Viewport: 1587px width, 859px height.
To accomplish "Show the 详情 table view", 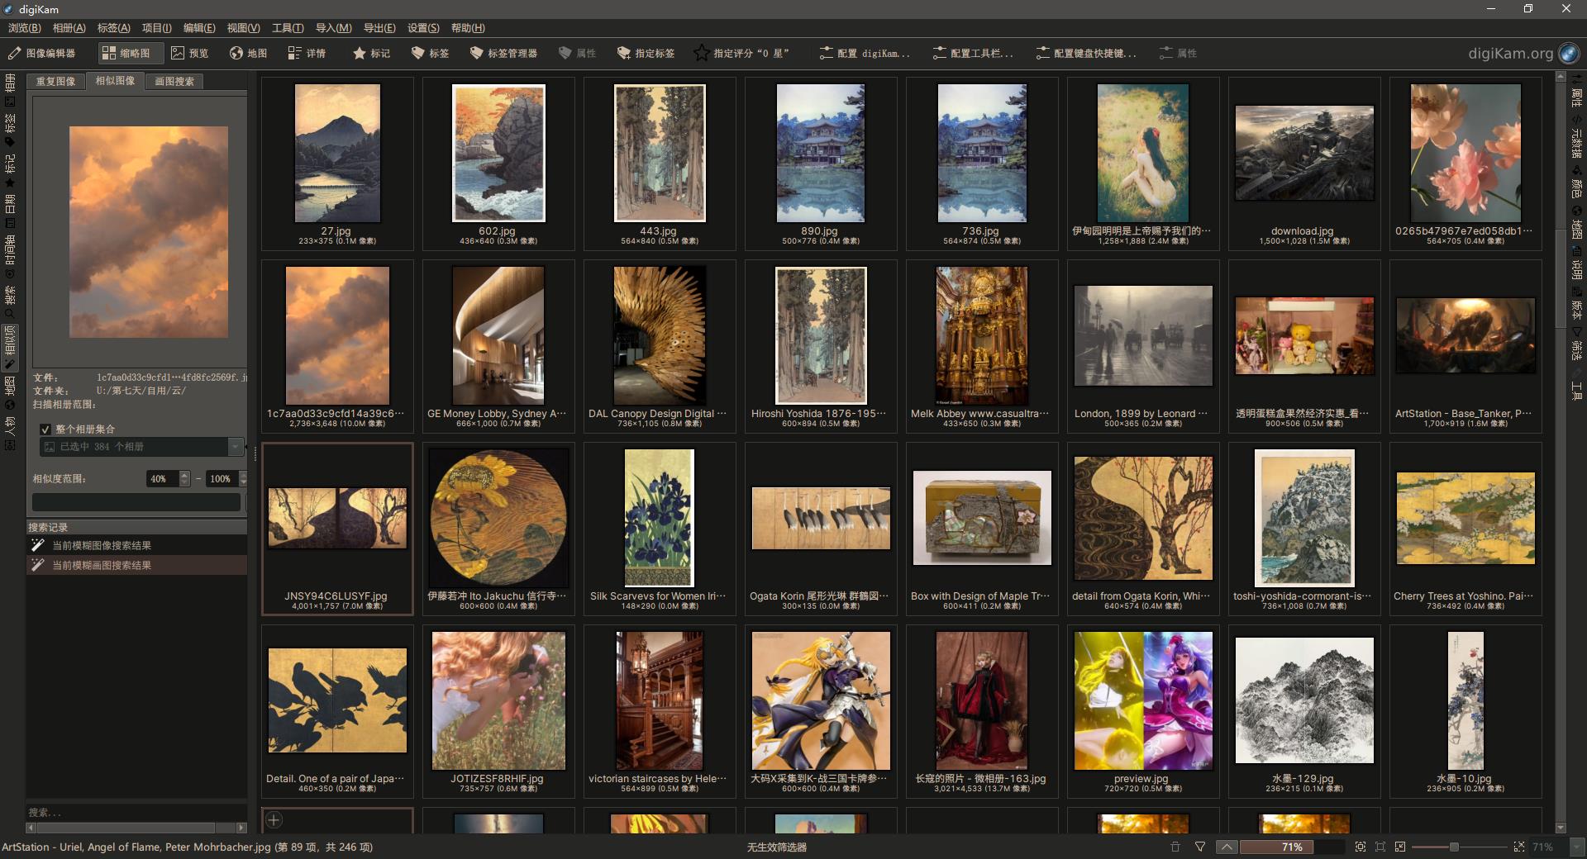I will point(307,53).
